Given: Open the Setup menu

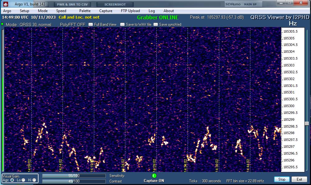Looking at the screenshot, I should pyautogui.click(x=24, y=11).
